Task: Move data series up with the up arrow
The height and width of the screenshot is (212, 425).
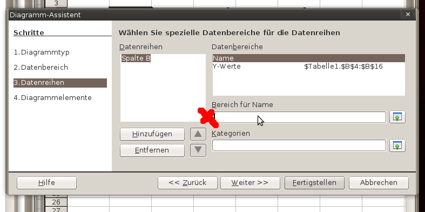Action: point(198,134)
